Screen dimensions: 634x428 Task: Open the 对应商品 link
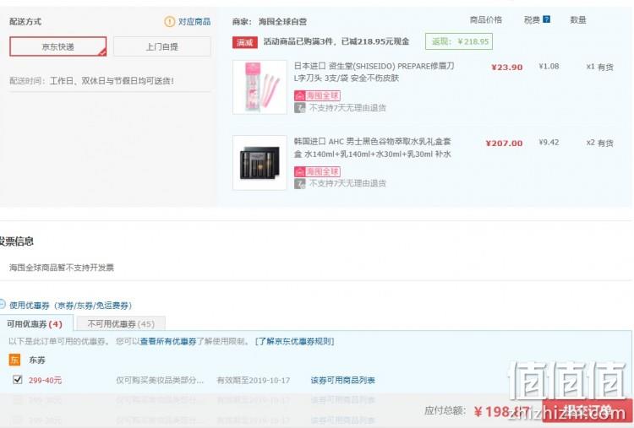194,21
